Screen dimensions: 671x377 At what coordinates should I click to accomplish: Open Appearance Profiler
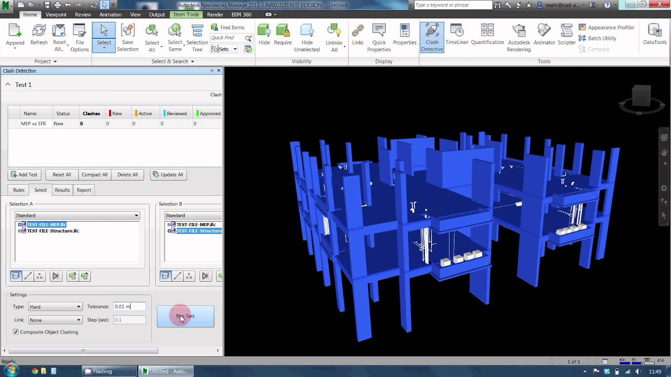click(x=607, y=27)
